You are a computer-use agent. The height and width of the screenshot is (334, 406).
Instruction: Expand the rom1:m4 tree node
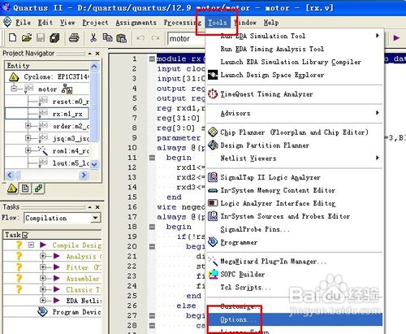point(28,150)
